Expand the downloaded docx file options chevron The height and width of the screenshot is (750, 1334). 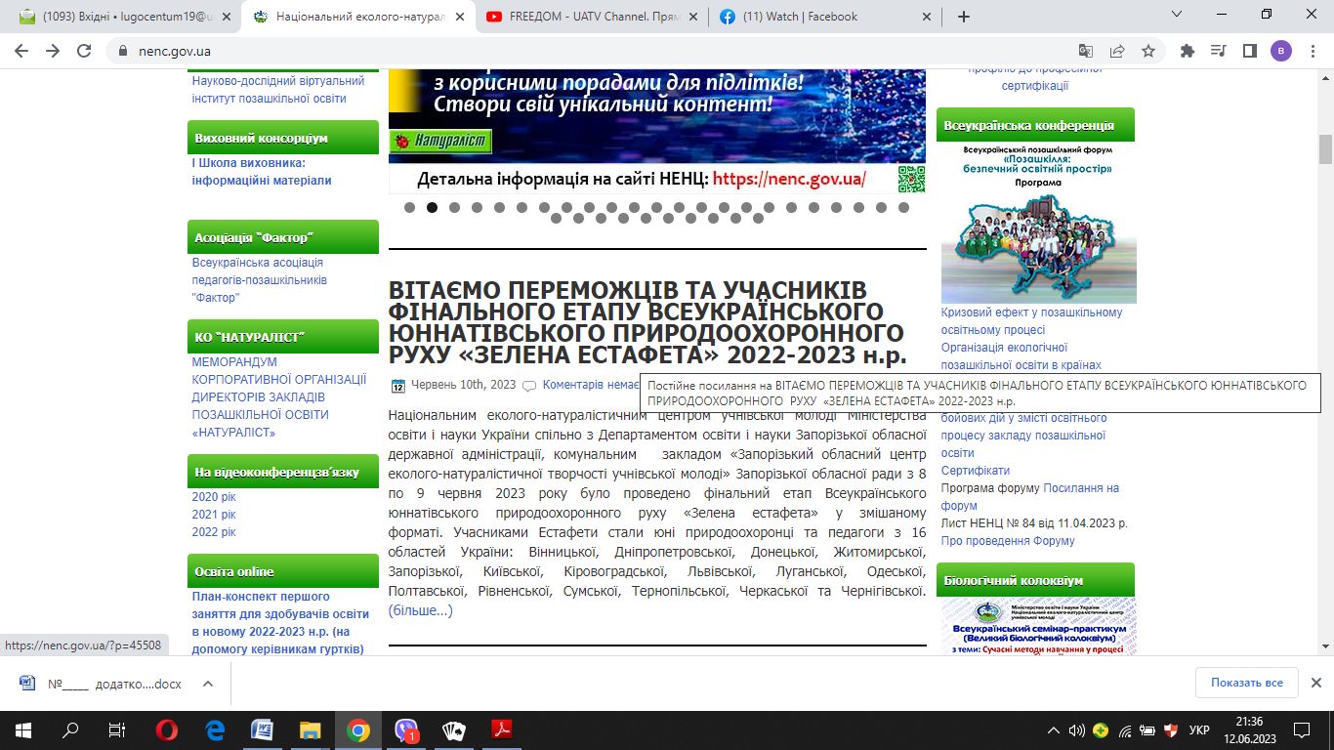207,684
